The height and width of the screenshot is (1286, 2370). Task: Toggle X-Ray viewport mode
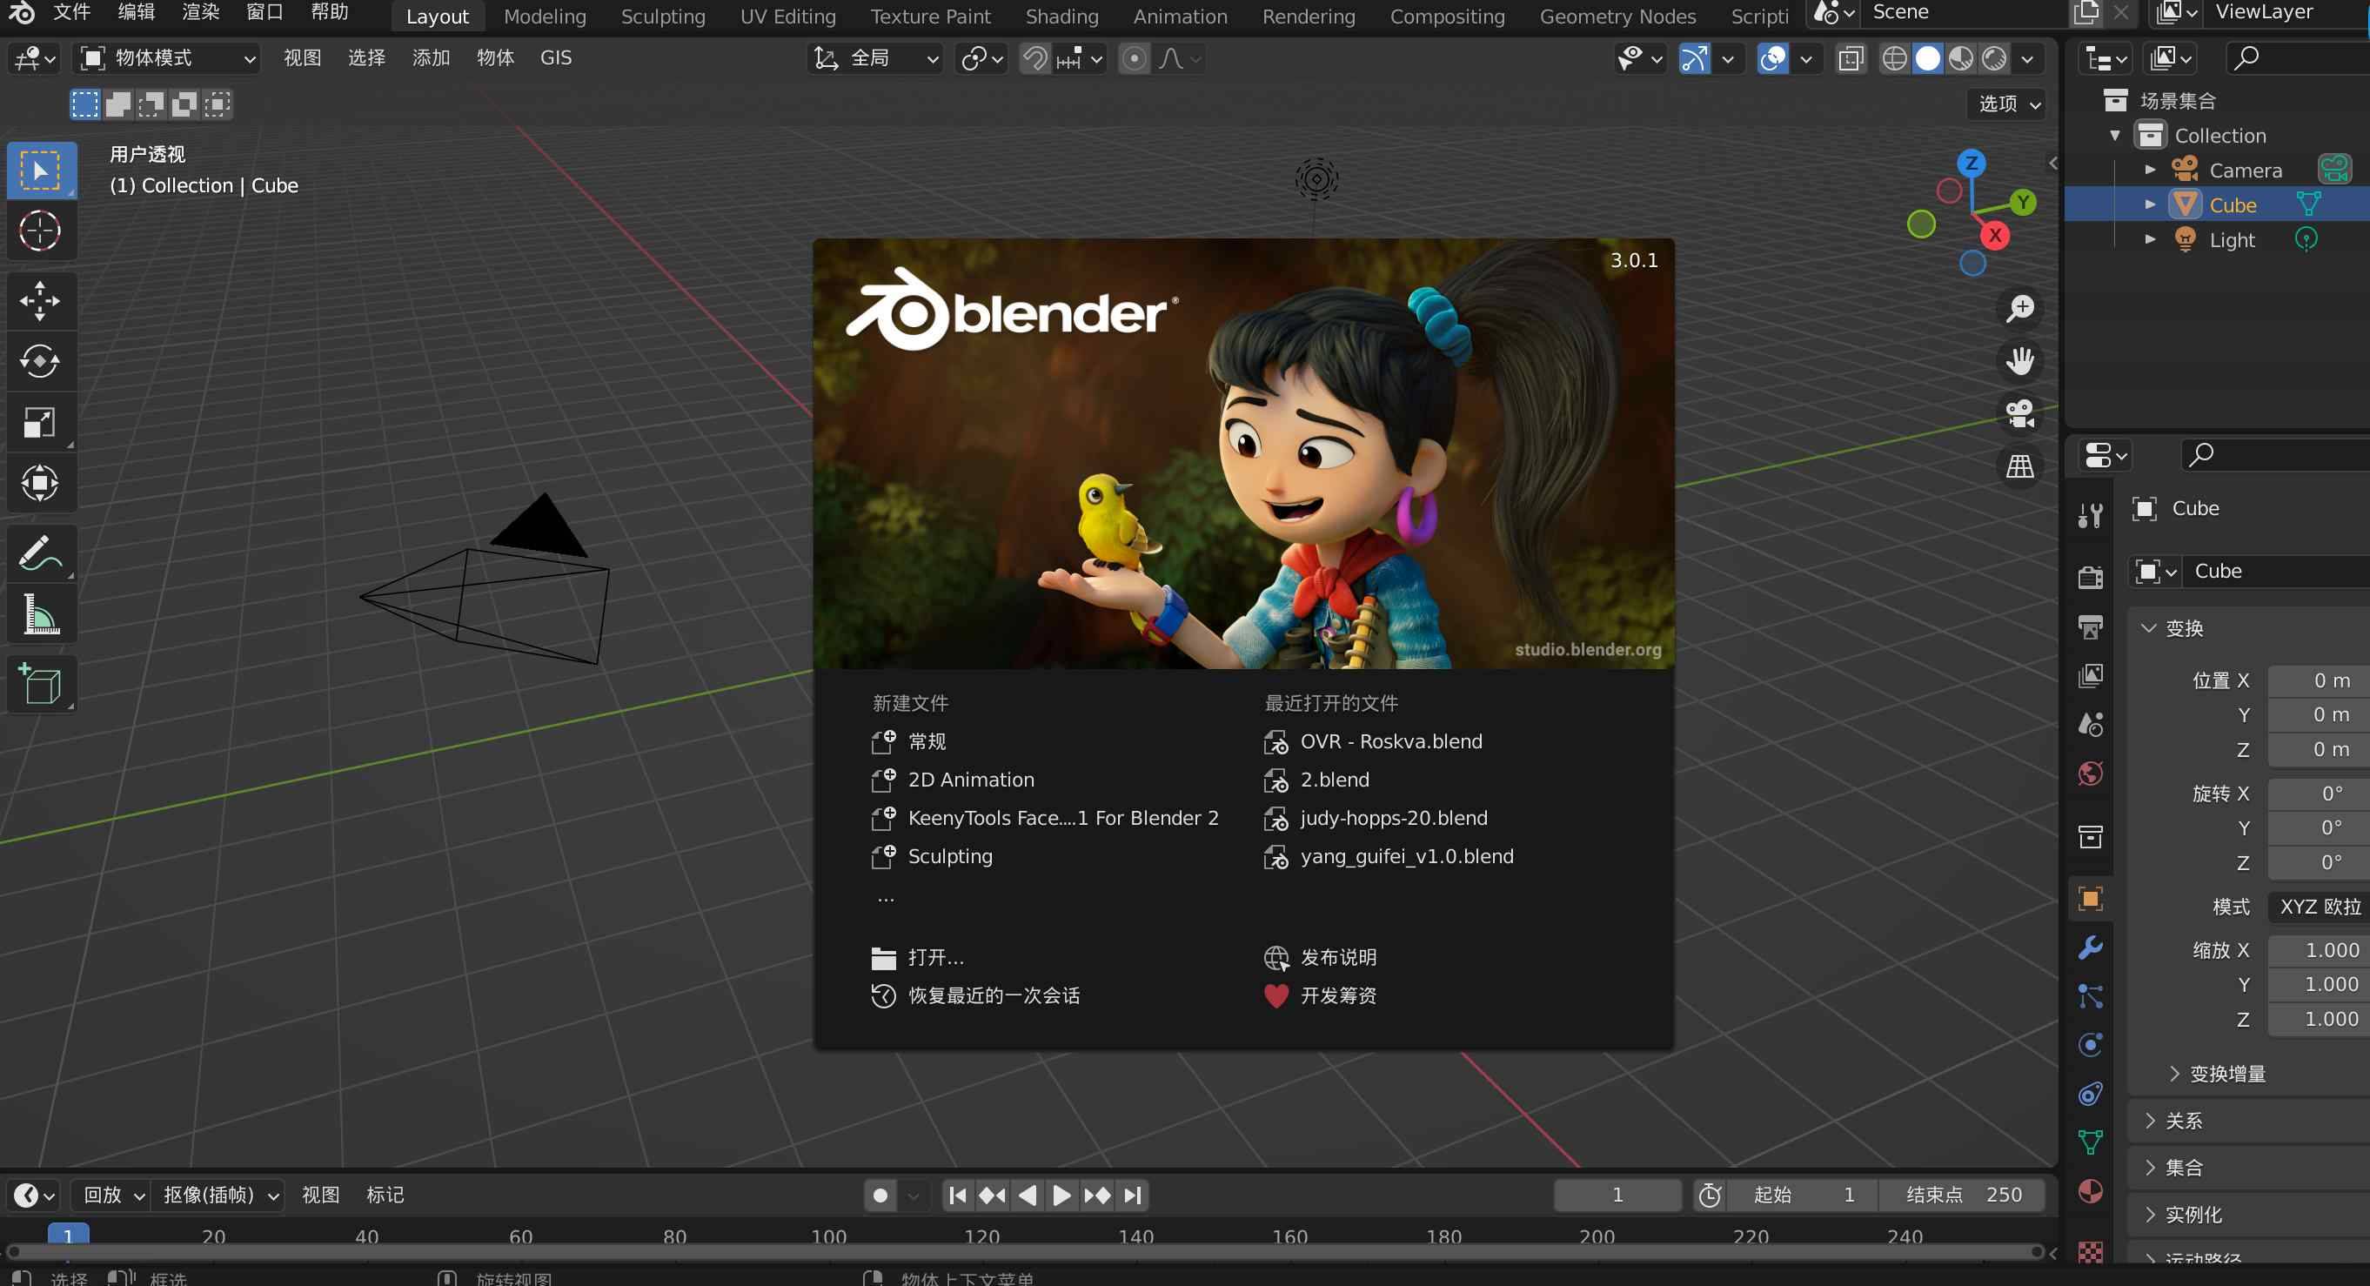1851,58
